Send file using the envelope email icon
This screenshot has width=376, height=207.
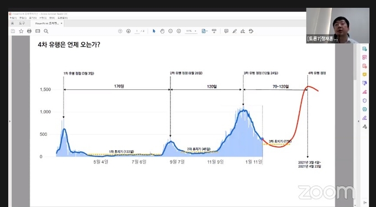38,31
